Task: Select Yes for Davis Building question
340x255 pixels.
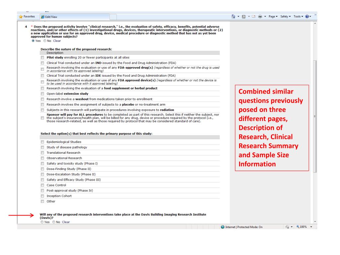Action: (42, 222)
